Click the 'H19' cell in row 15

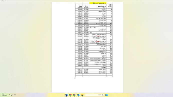98,33
